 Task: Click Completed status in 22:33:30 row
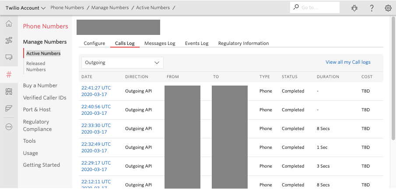pos(293,128)
